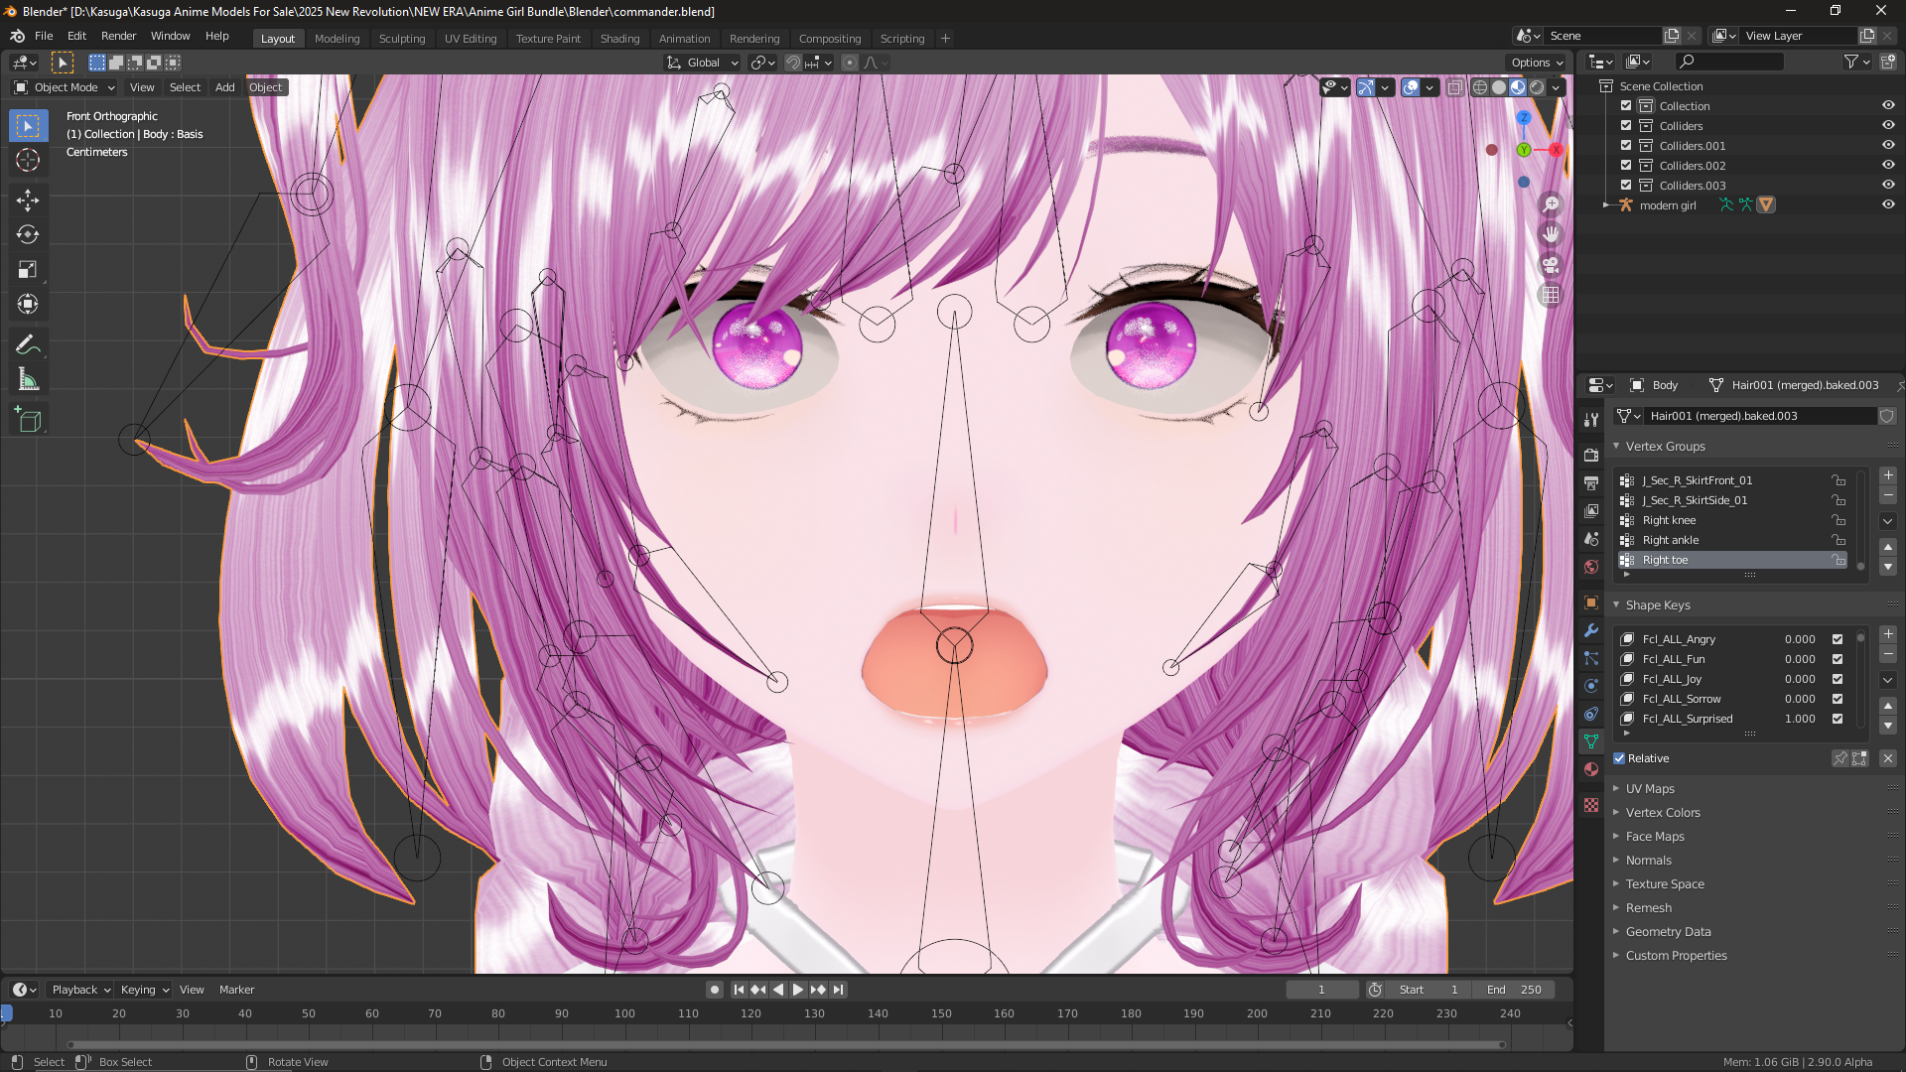Open the Object Mode dropdown
This screenshot has width=1906, height=1072.
(x=66, y=87)
